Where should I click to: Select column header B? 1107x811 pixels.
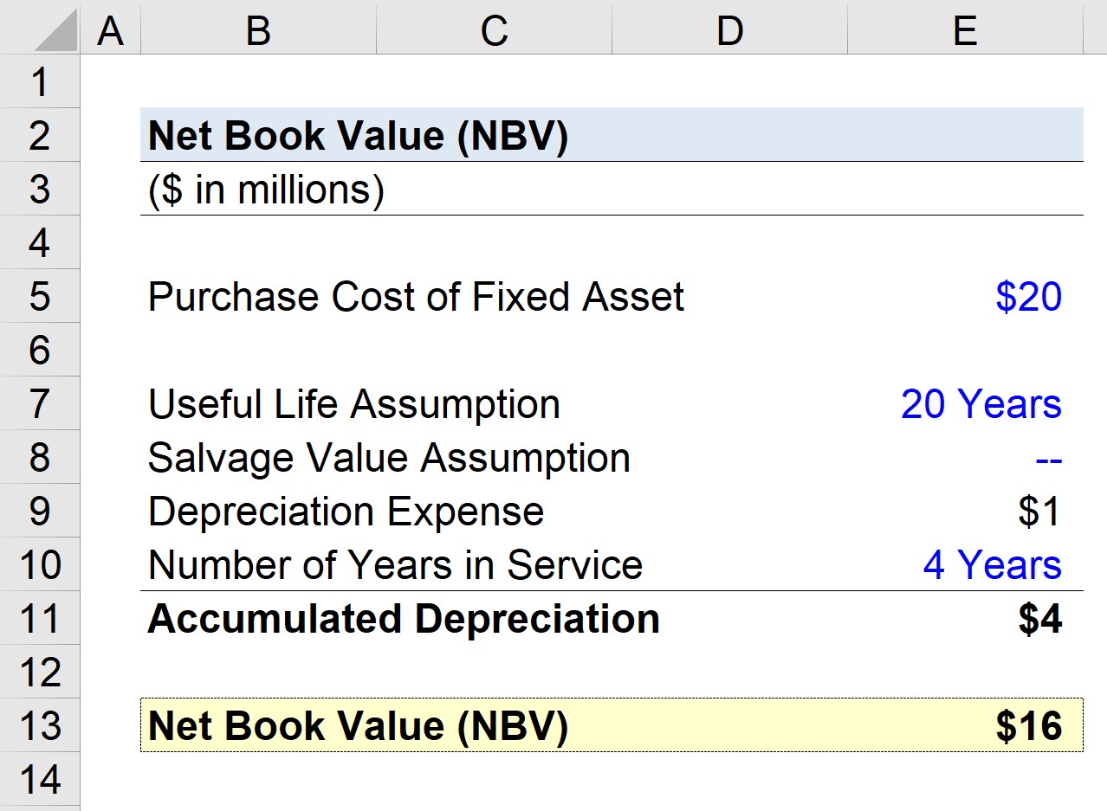tap(257, 30)
